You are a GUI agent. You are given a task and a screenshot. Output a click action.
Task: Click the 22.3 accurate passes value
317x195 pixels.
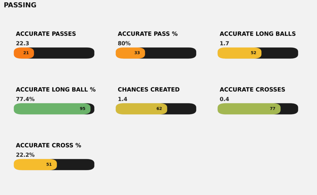22,44
